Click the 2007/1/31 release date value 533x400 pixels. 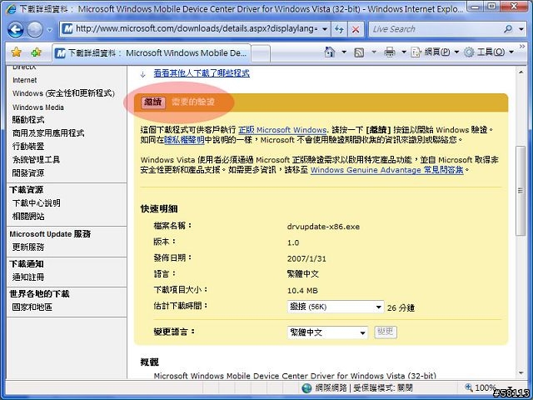306,258
